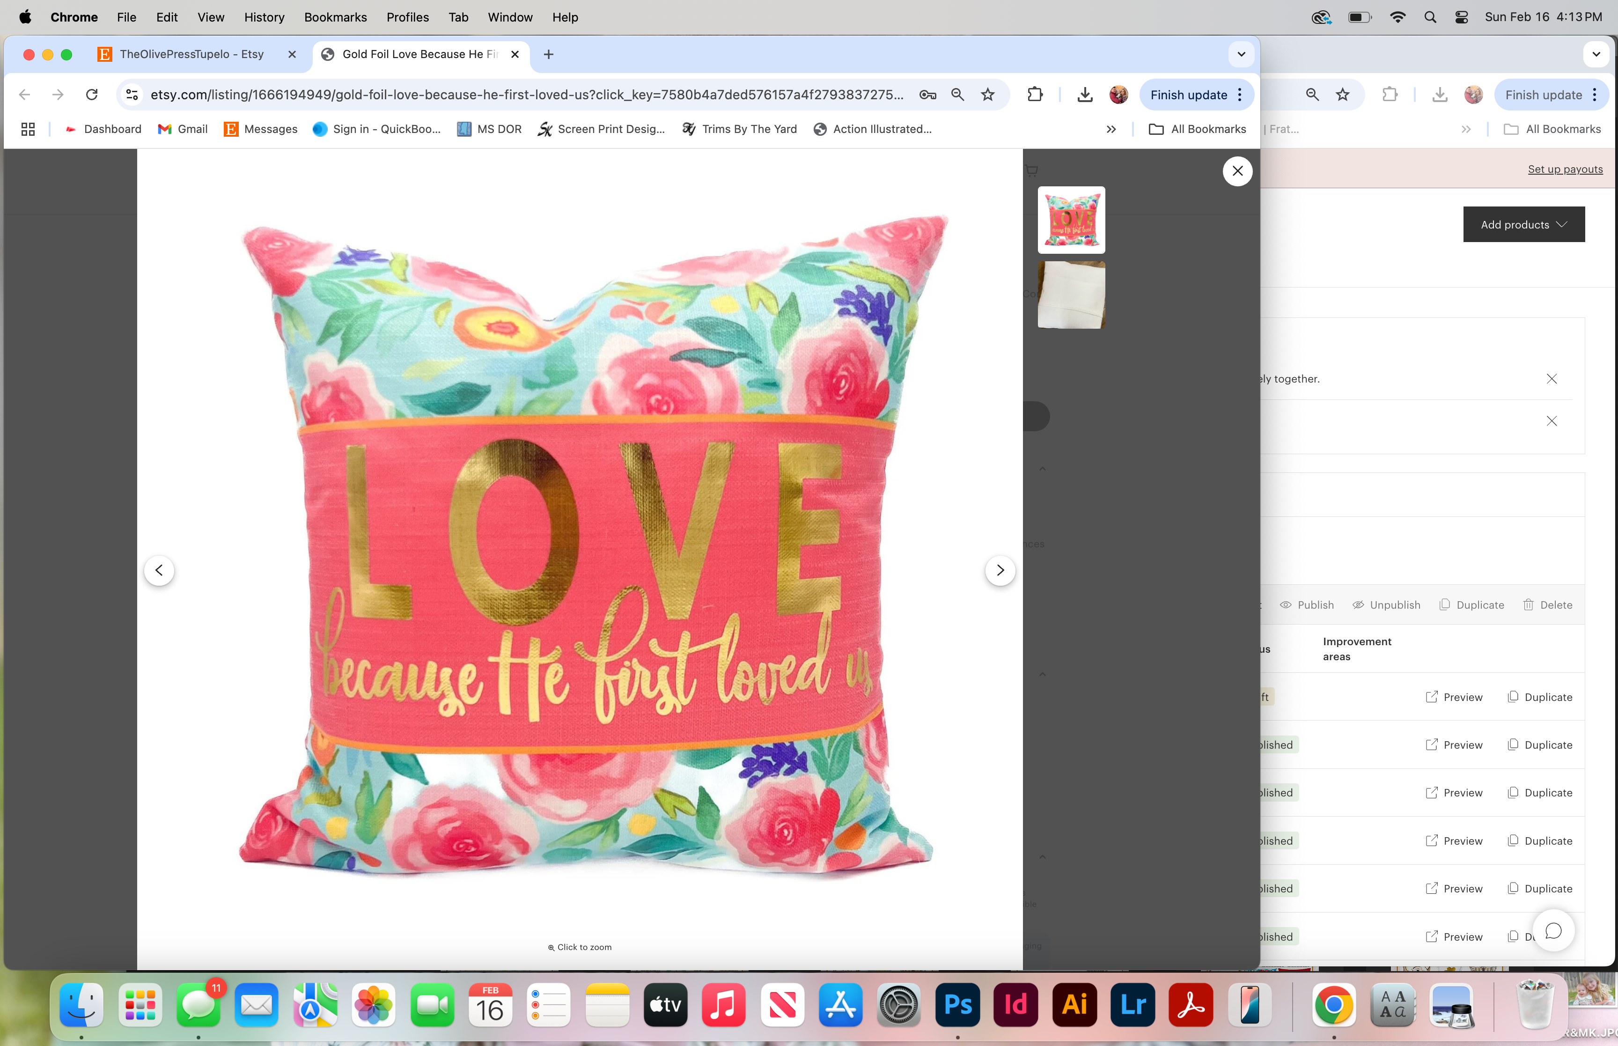Click the Unpublish eye toggle
This screenshot has height=1046, width=1618.
pyautogui.click(x=1386, y=604)
